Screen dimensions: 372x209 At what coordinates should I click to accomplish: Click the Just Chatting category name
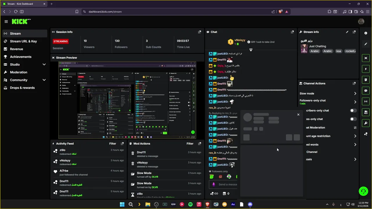coord(317,46)
